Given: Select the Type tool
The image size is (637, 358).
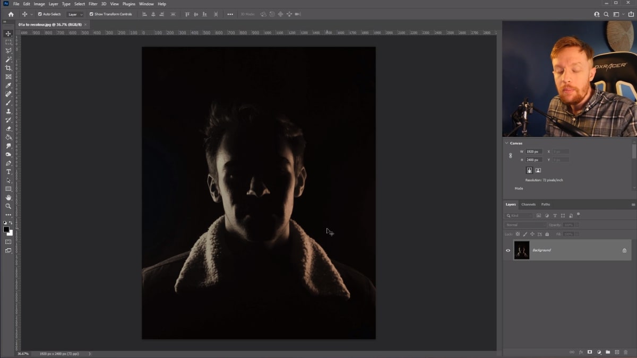Looking at the screenshot, I should point(8,171).
